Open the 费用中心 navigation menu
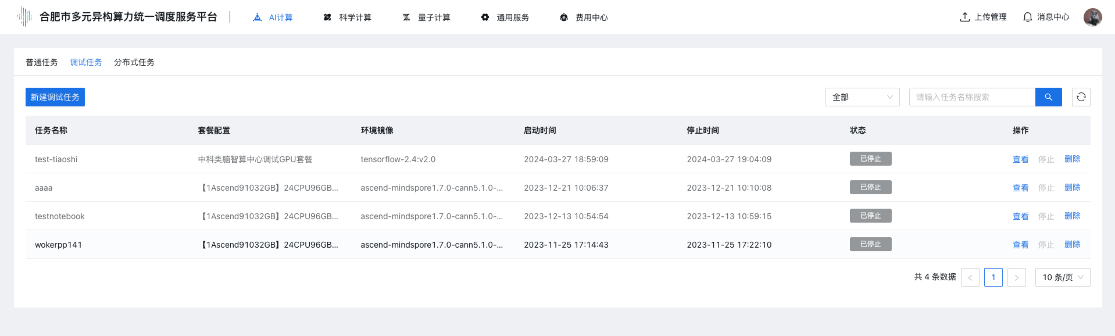The width and height of the screenshot is (1115, 336). coord(584,17)
